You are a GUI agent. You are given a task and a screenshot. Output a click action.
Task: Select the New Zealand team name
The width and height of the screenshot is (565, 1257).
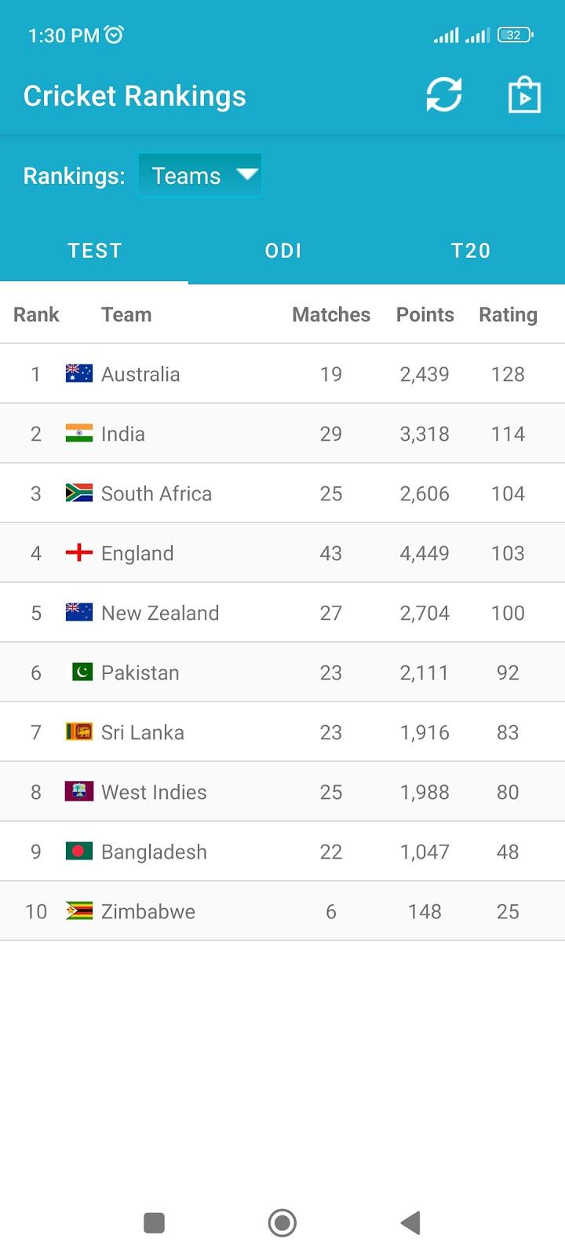160,613
